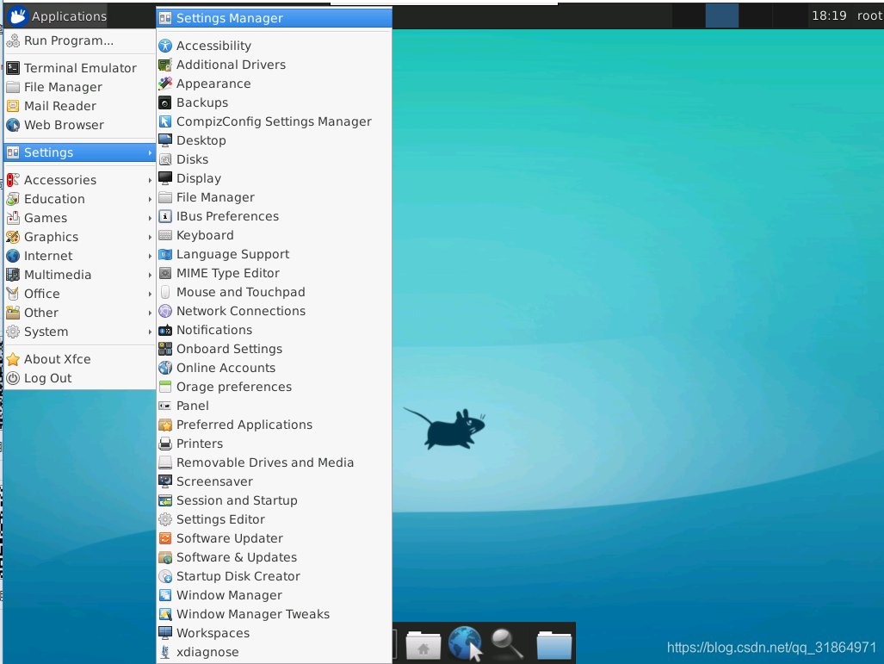
Task: Expand the Multimedia submenu arrow
Action: (150, 276)
